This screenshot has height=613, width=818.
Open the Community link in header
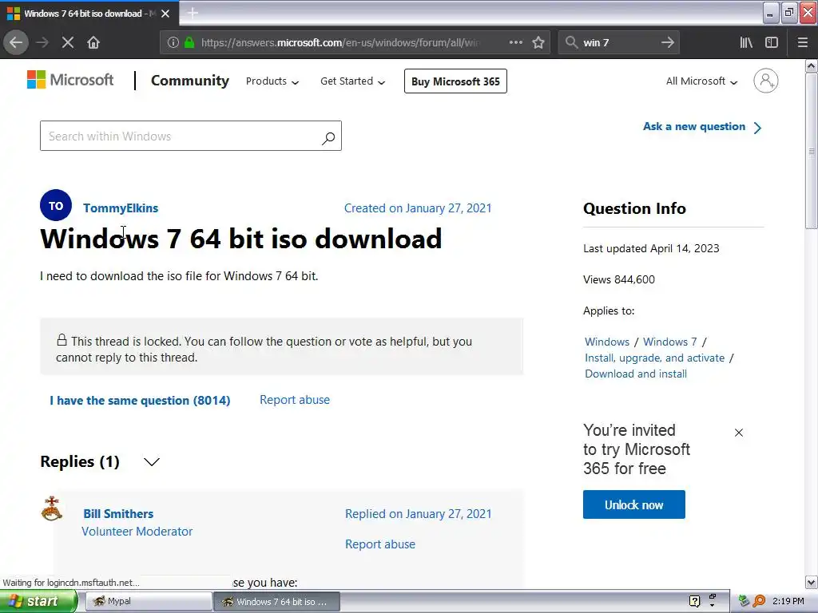pos(190,81)
